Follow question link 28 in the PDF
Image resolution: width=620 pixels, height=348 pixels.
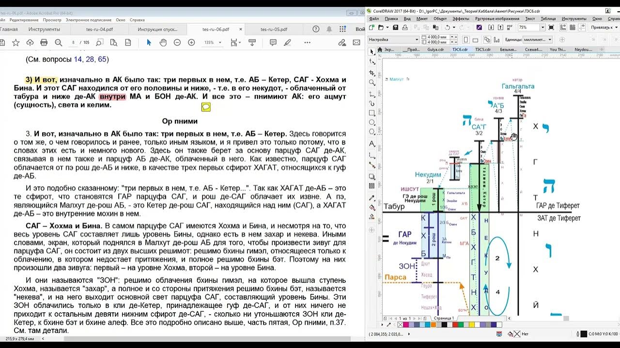click(x=90, y=59)
